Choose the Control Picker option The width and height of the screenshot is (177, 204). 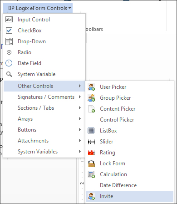coord(129,120)
